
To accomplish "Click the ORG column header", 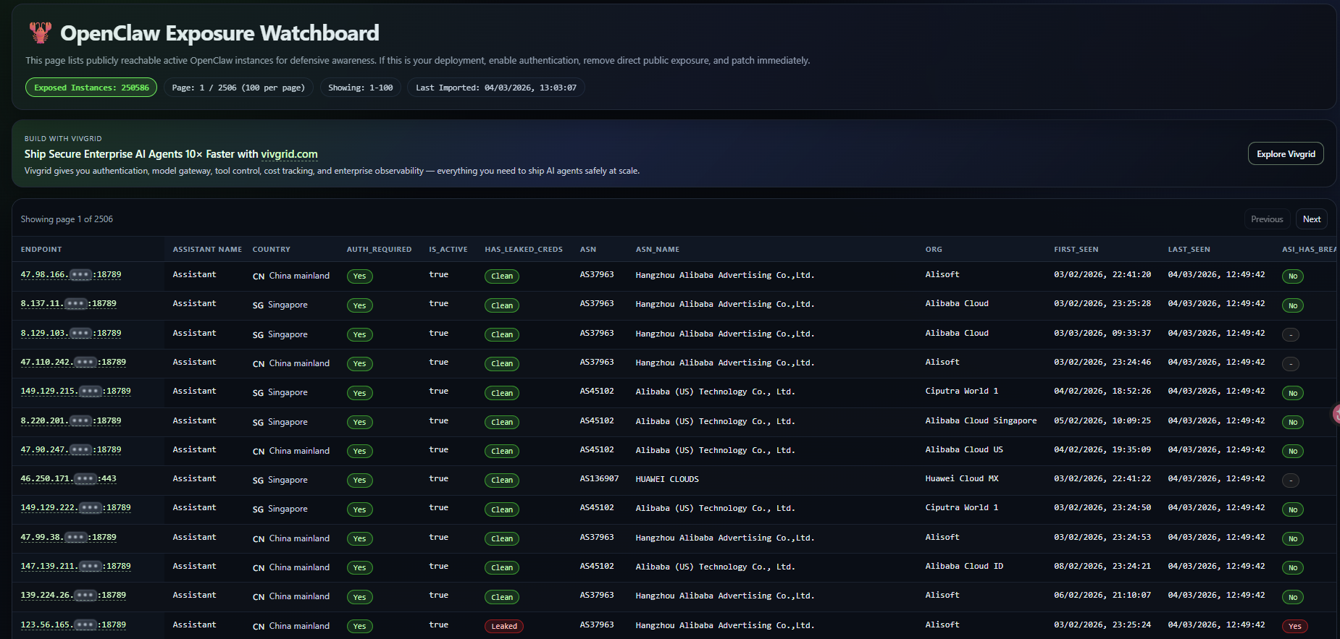I will tap(934, 250).
